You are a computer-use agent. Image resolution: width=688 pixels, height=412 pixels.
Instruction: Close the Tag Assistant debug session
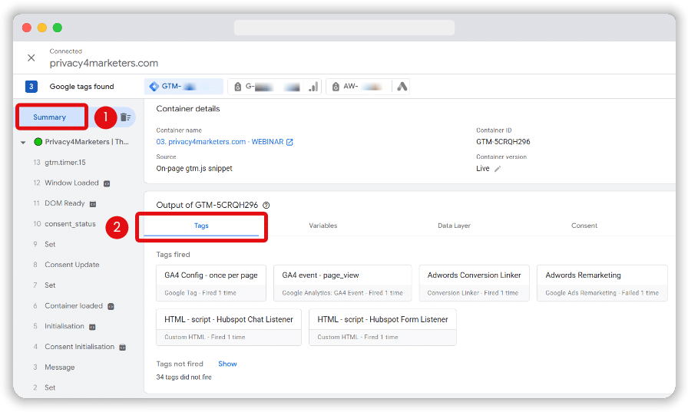point(31,58)
